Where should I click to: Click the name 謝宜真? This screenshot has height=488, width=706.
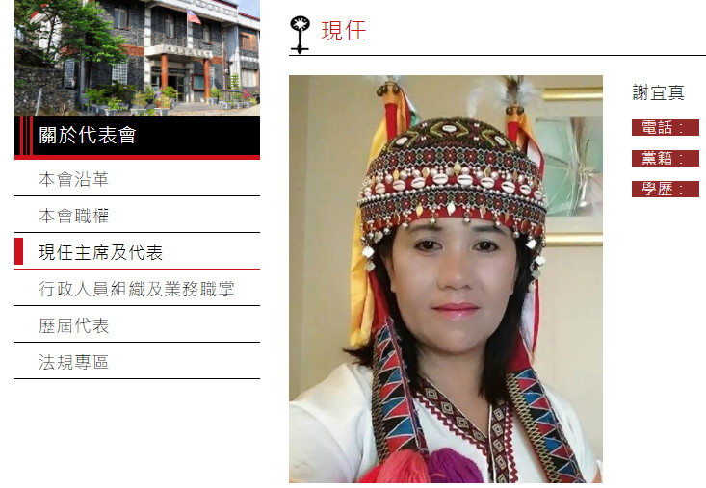pos(658,92)
